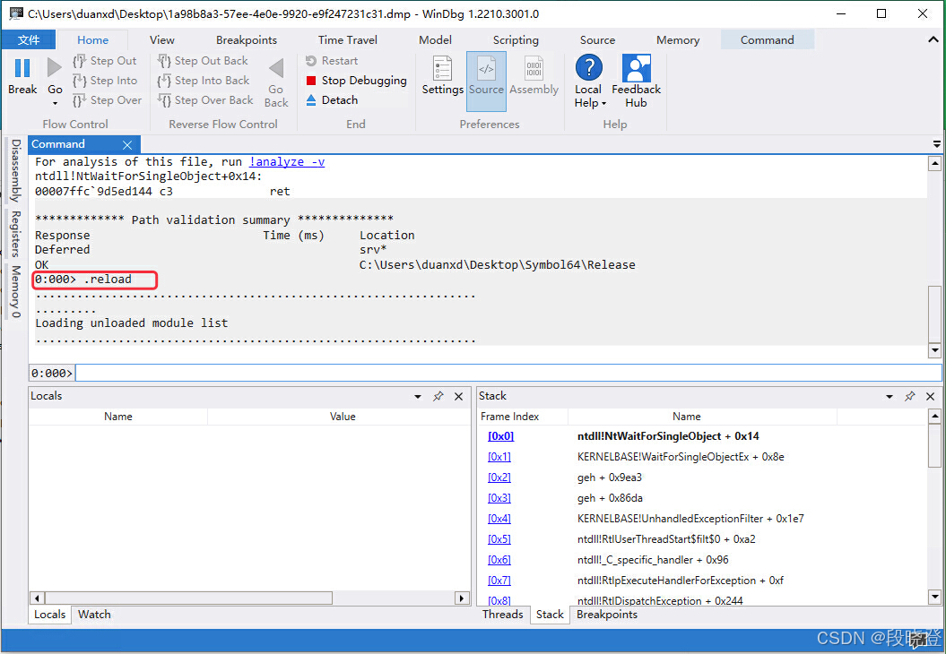Click the command input field
946x654 pixels.
click(x=508, y=373)
